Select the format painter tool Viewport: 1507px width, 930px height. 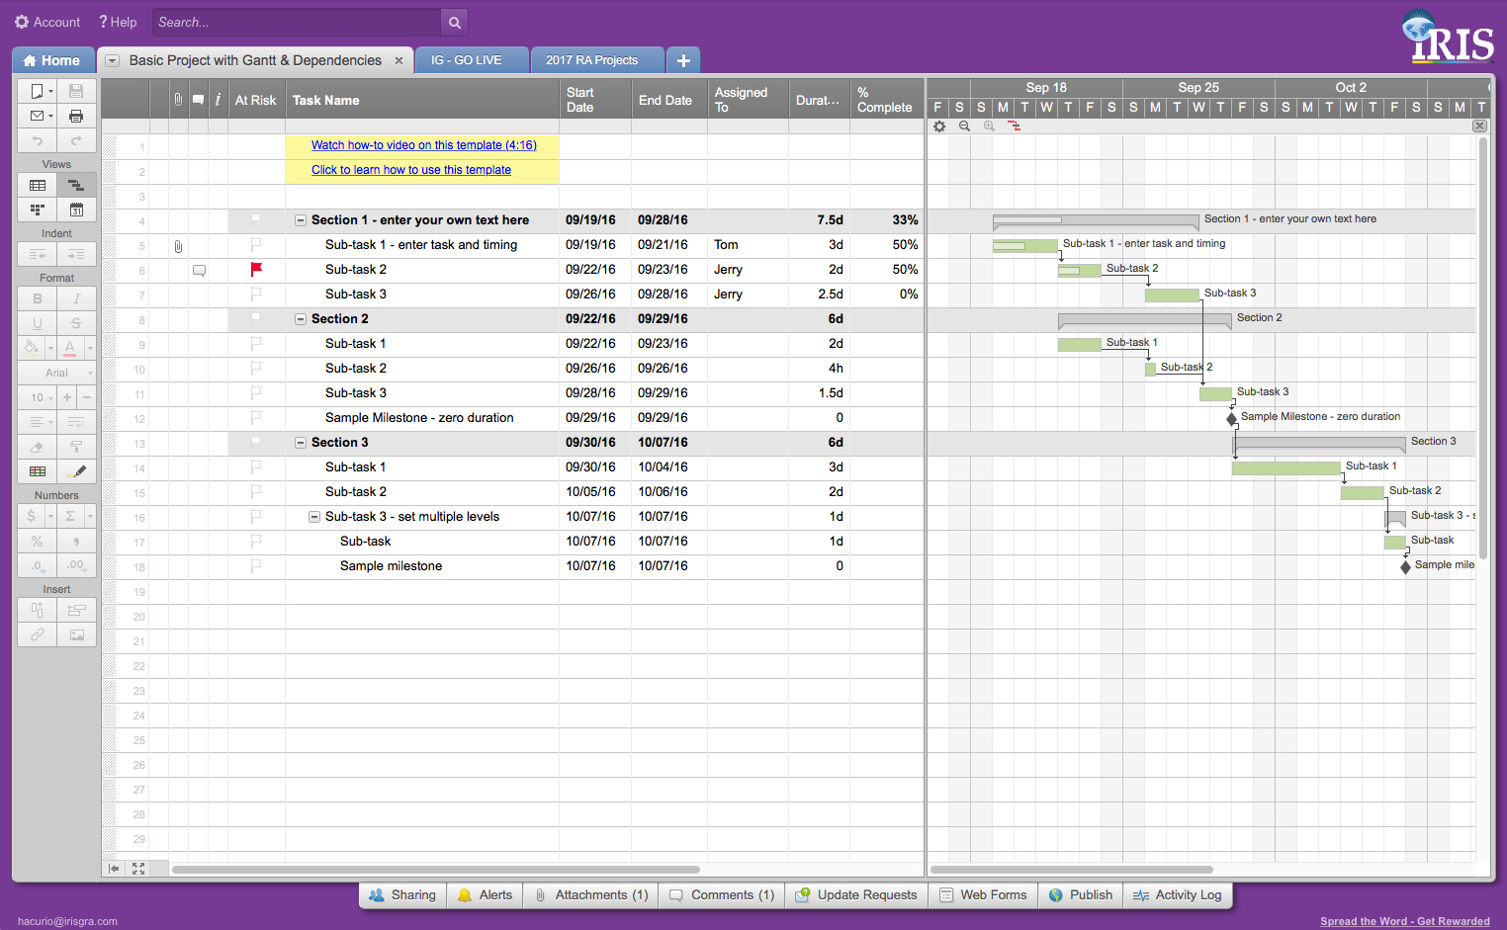[x=76, y=447]
